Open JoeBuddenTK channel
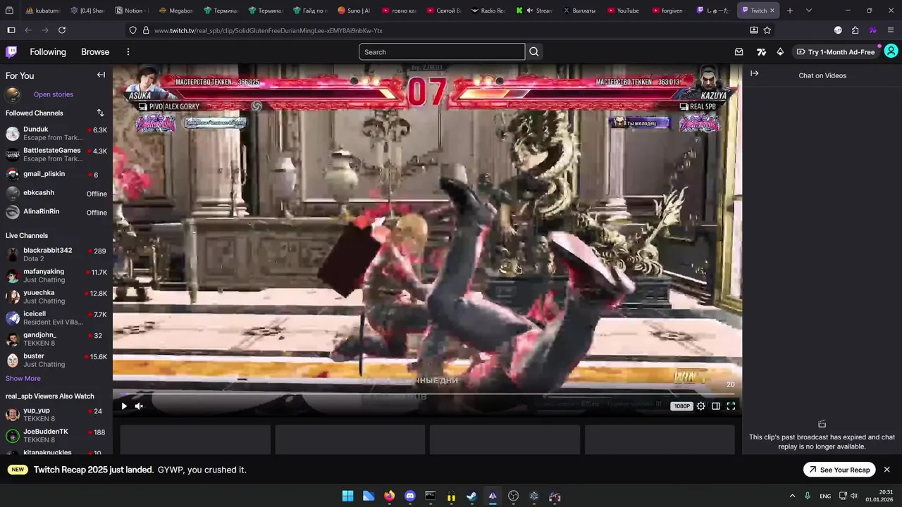This screenshot has width=902, height=507. pos(56,435)
